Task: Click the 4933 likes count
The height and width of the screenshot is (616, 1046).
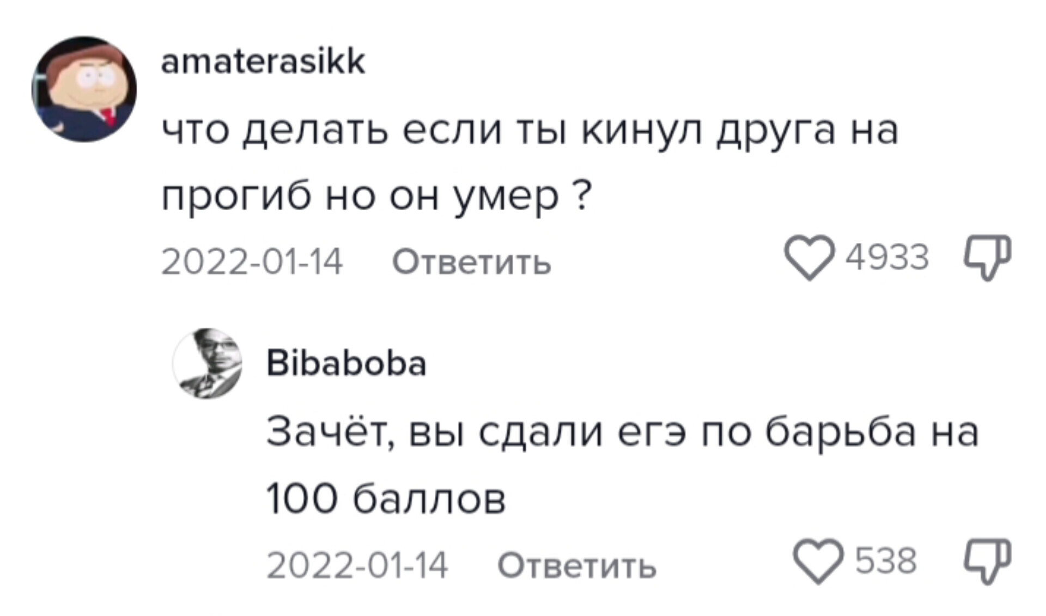Action: (x=887, y=258)
